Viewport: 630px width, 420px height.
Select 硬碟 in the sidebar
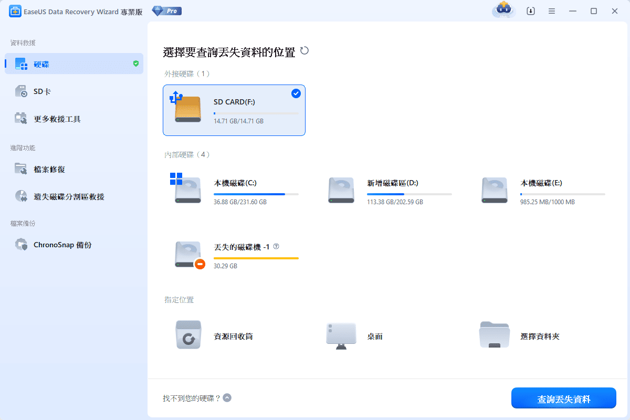tap(74, 64)
